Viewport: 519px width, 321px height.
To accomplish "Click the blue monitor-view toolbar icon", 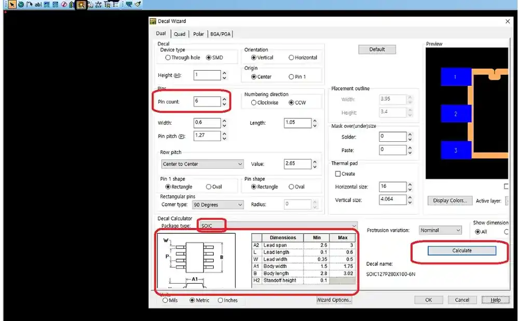I will pos(129,4).
